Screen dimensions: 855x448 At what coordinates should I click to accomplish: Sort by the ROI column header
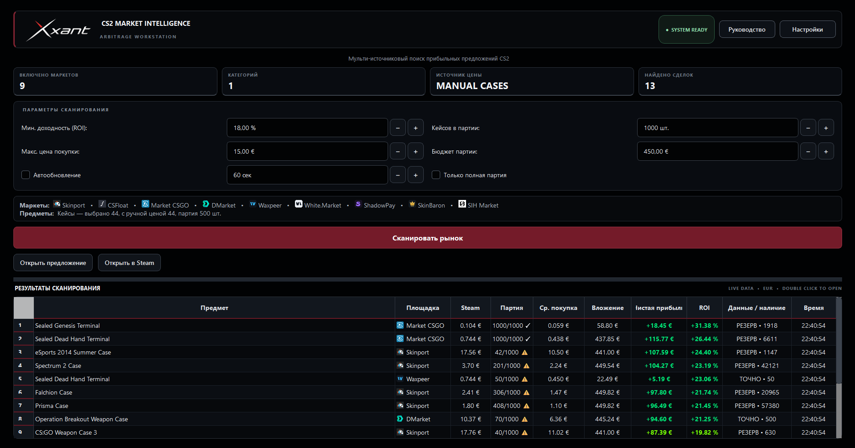click(x=704, y=308)
